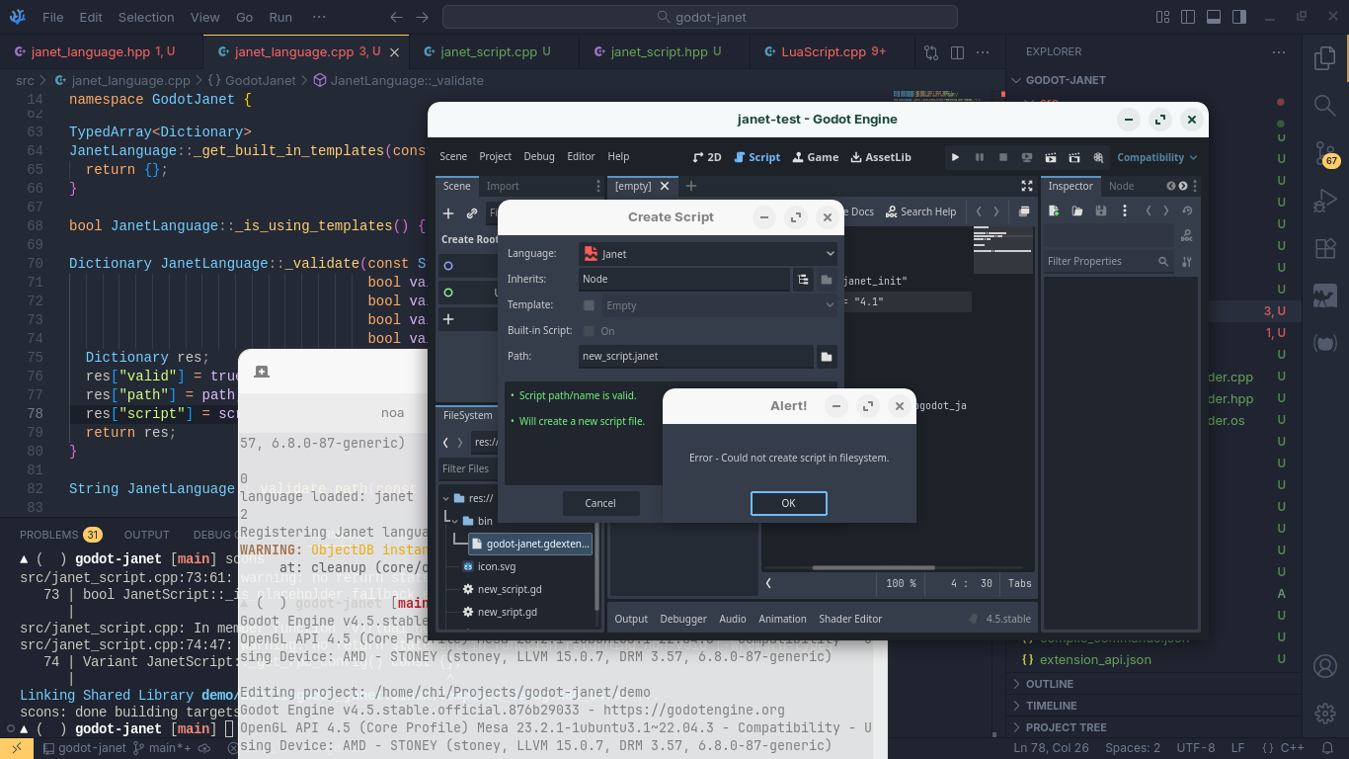The width and height of the screenshot is (1349, 759).
Task: Open the Debug menu in Godot
Action: [539, 157]
